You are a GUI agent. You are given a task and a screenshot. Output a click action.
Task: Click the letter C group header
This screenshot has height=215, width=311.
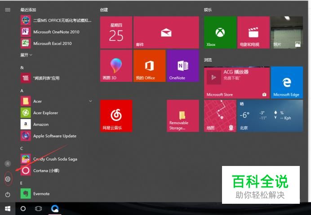point(22,148)
